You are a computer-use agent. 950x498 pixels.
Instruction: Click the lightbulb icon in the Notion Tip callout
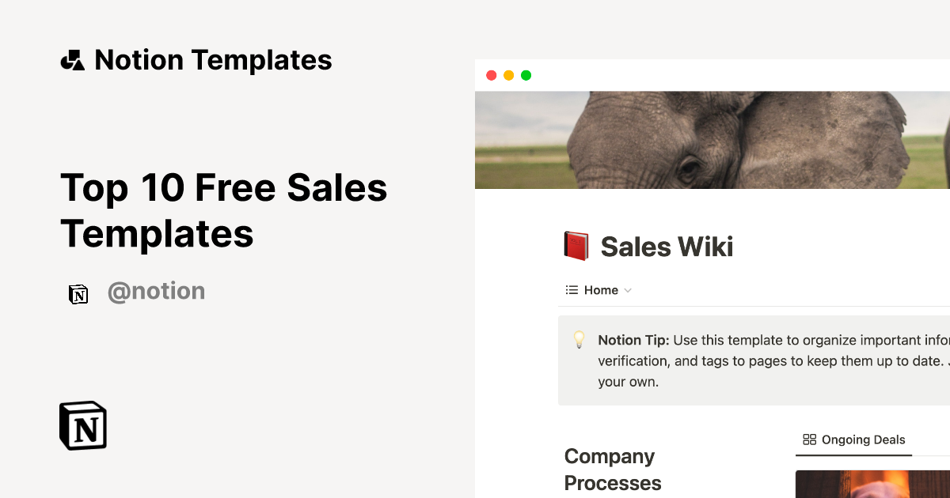pos(579,340)
